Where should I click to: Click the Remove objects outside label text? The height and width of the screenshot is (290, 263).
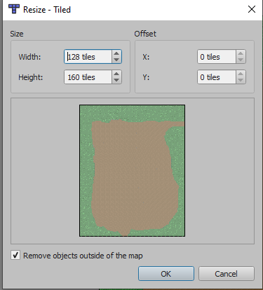[x=83, y=256]
